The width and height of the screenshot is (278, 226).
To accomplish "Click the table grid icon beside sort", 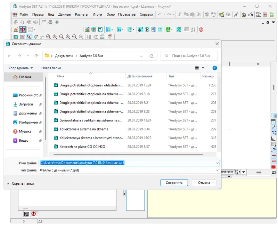I will (187, 30).
